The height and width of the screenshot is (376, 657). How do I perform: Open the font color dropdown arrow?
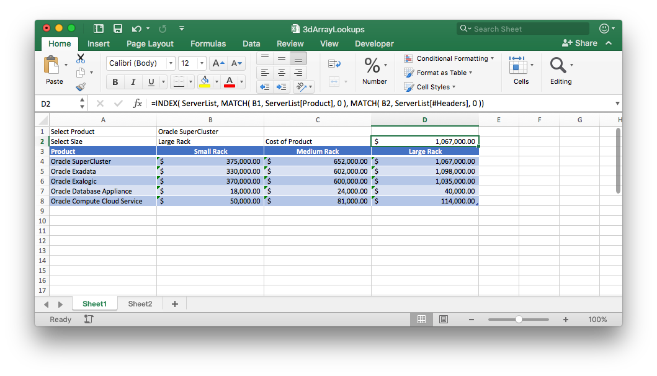[x=242, y=82]
